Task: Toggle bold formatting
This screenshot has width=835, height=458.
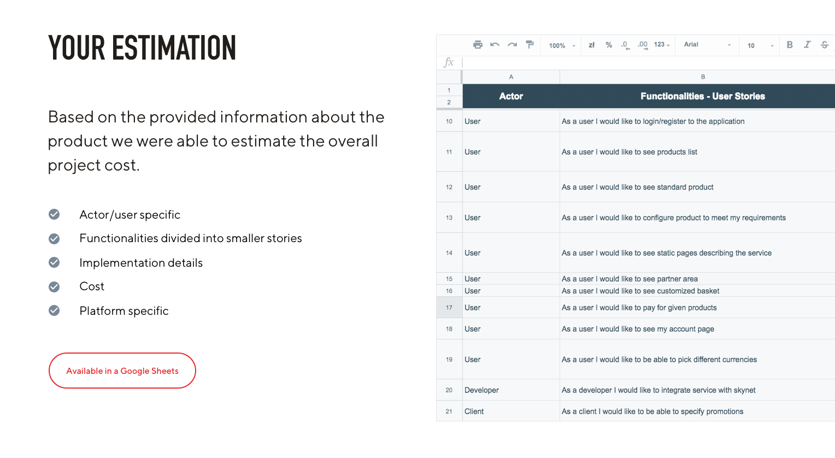Action: 790,45
